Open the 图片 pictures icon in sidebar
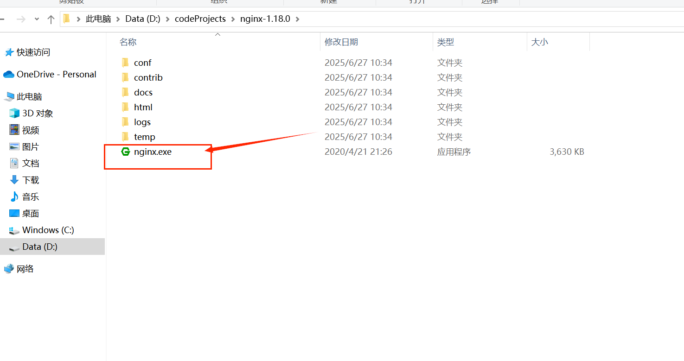The image size is (684, 361). pyautogui.click(x=14, y=147)
